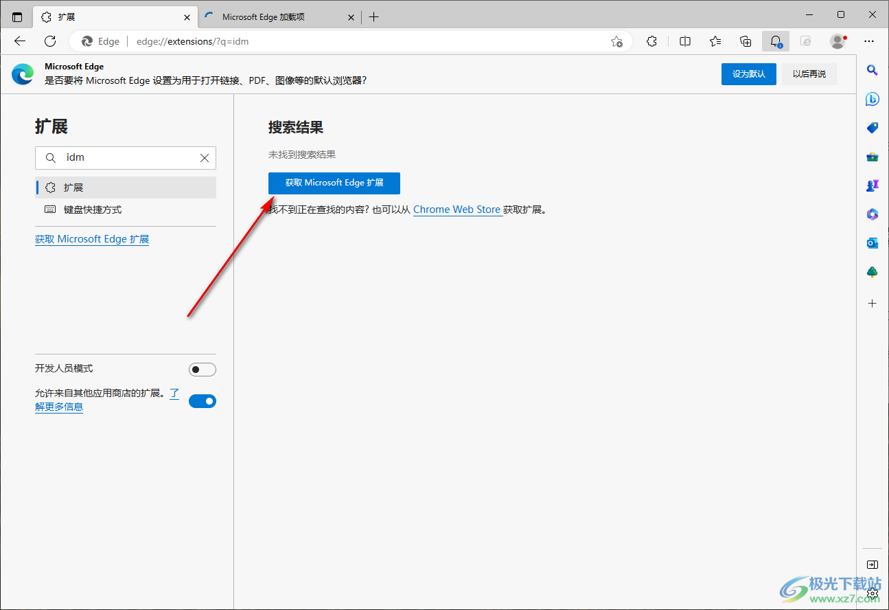Close the Microsoft Edge 加载项 tab
This screenshot has width=889, height=610.
pyautogui.click(x=351, y=17)
